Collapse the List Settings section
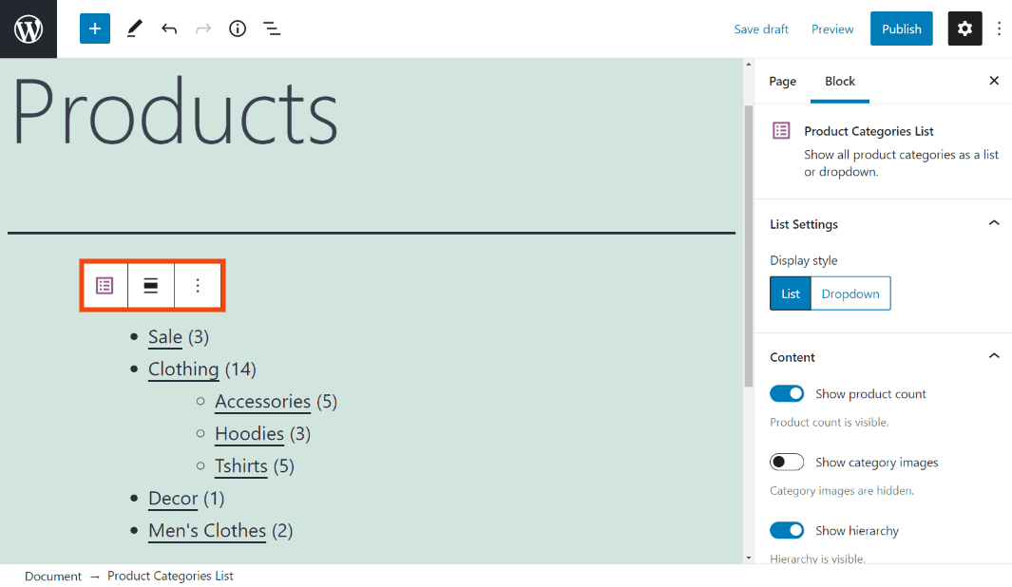Image resolution: width=1012 pixels, height=587 pixels. pos(994,223)
